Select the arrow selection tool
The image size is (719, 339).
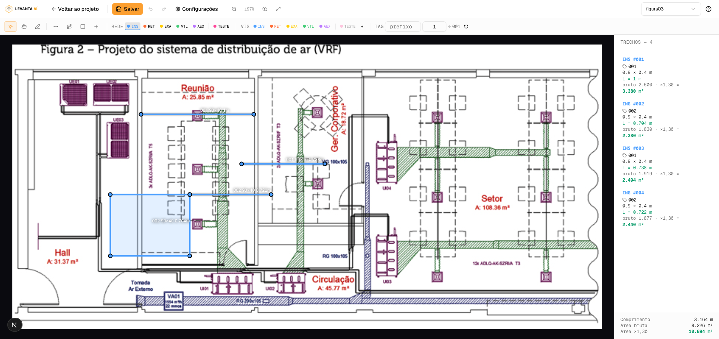[10, 27]
